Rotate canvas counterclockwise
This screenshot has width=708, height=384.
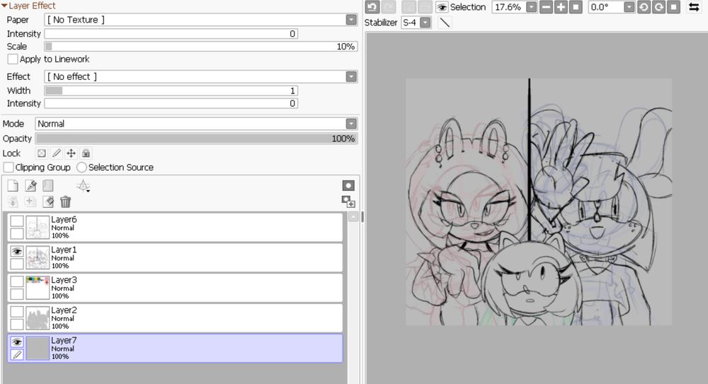coord(644,7)
